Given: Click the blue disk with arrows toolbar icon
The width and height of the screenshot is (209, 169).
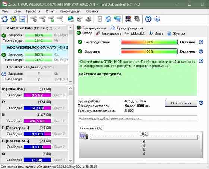Looking at the screenshot, I should (108, 19).
